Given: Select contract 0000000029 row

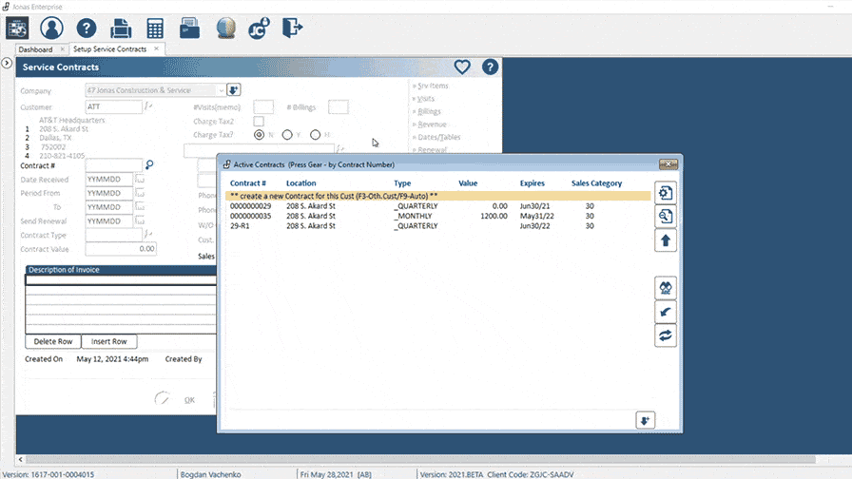Looking at the screenshot, I should (438, 206).
